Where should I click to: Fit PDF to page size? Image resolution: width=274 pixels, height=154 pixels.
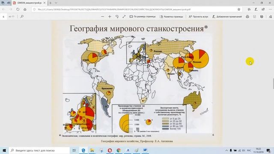coord(143,17)
